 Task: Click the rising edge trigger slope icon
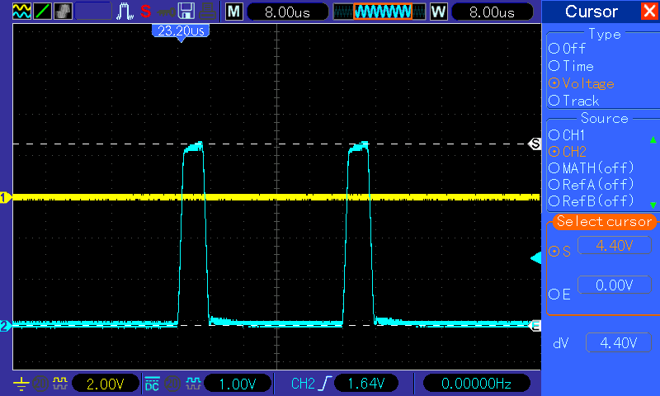click(x=326, y=384)
